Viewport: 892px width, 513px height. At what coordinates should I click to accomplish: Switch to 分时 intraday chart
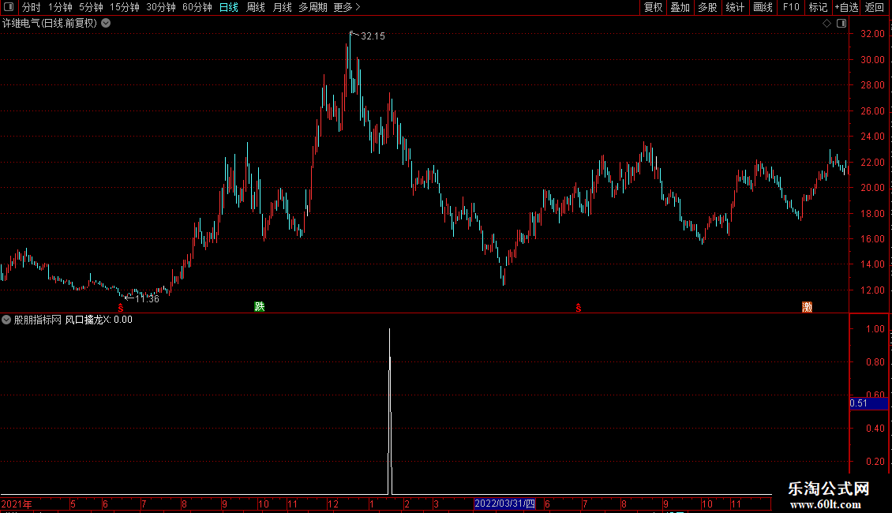pyautogui.click(x=32, y=7)
